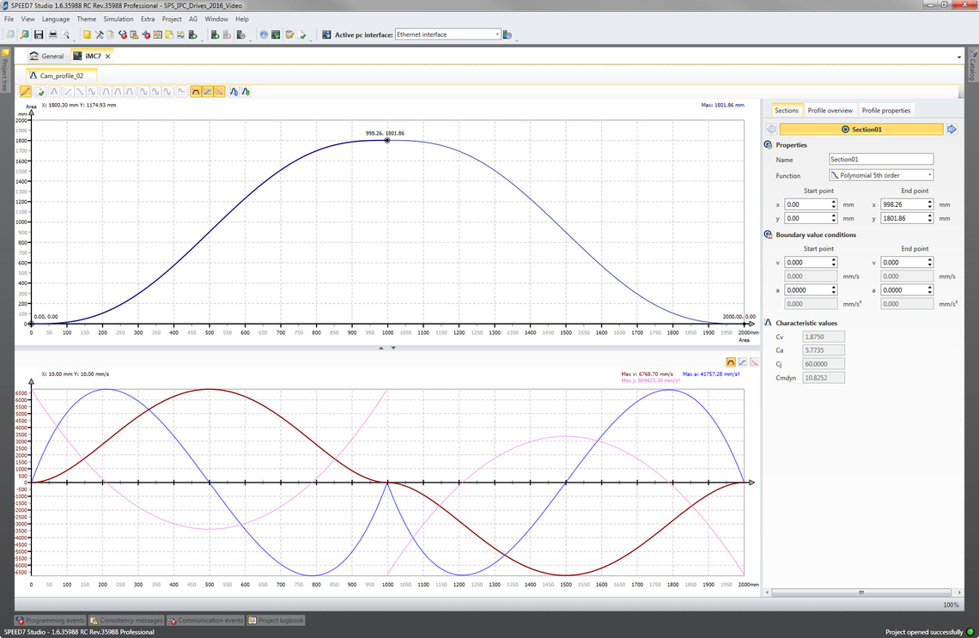Toggle velocity curve in upper curve toolbar
This screenshot has height=638, width=979.
(196, 91)
